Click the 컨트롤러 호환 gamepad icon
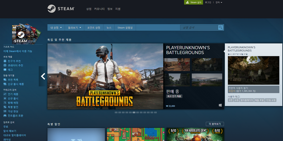 [x=5, y=116]
